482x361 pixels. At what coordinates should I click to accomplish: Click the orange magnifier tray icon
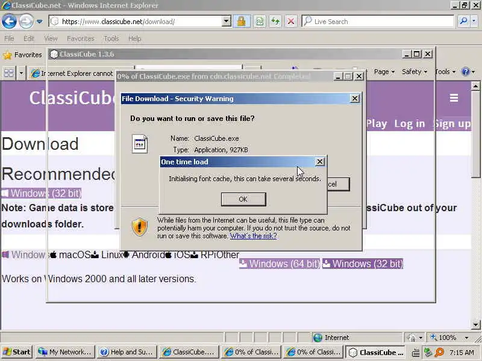[440, 352]
